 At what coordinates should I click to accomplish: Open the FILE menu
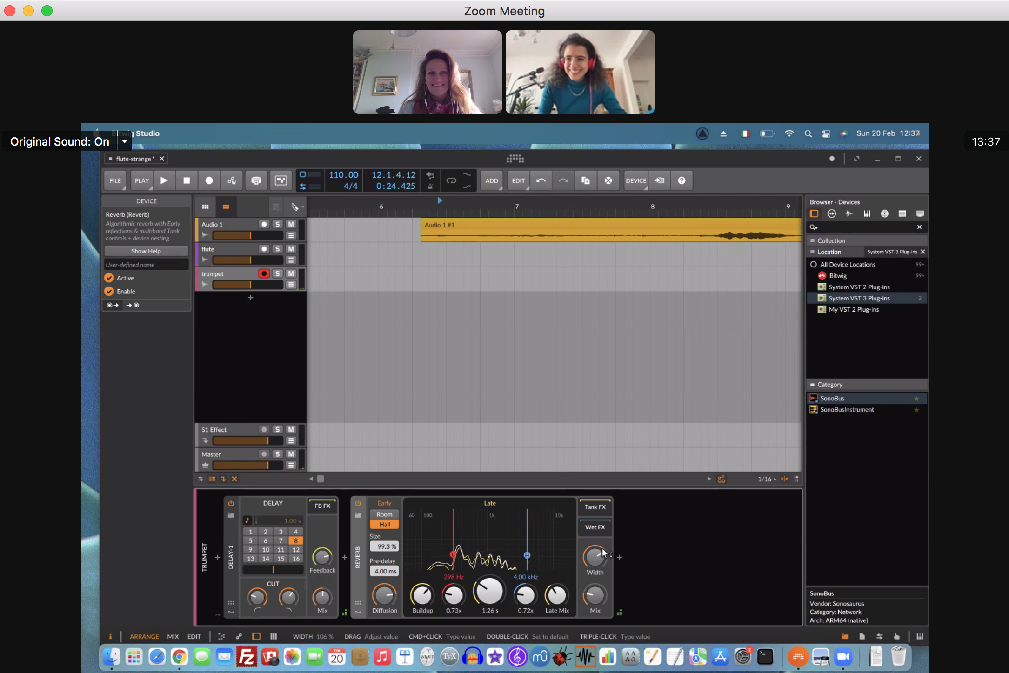[x=115, y=180]
